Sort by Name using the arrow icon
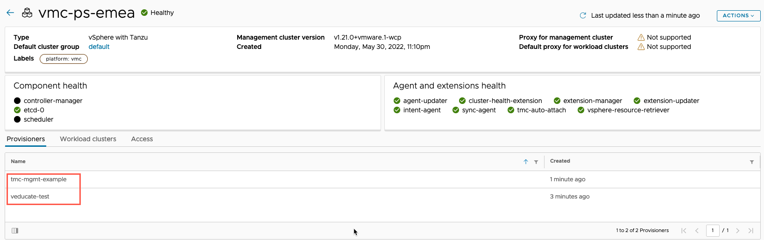The width and height of the screenshot is (764, 240). pos(526,162)
